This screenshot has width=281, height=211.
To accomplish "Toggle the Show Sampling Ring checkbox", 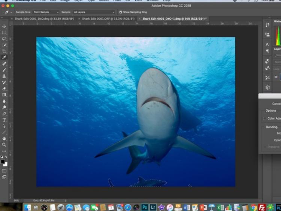I will pyautogui.click(x=121, y=12).
